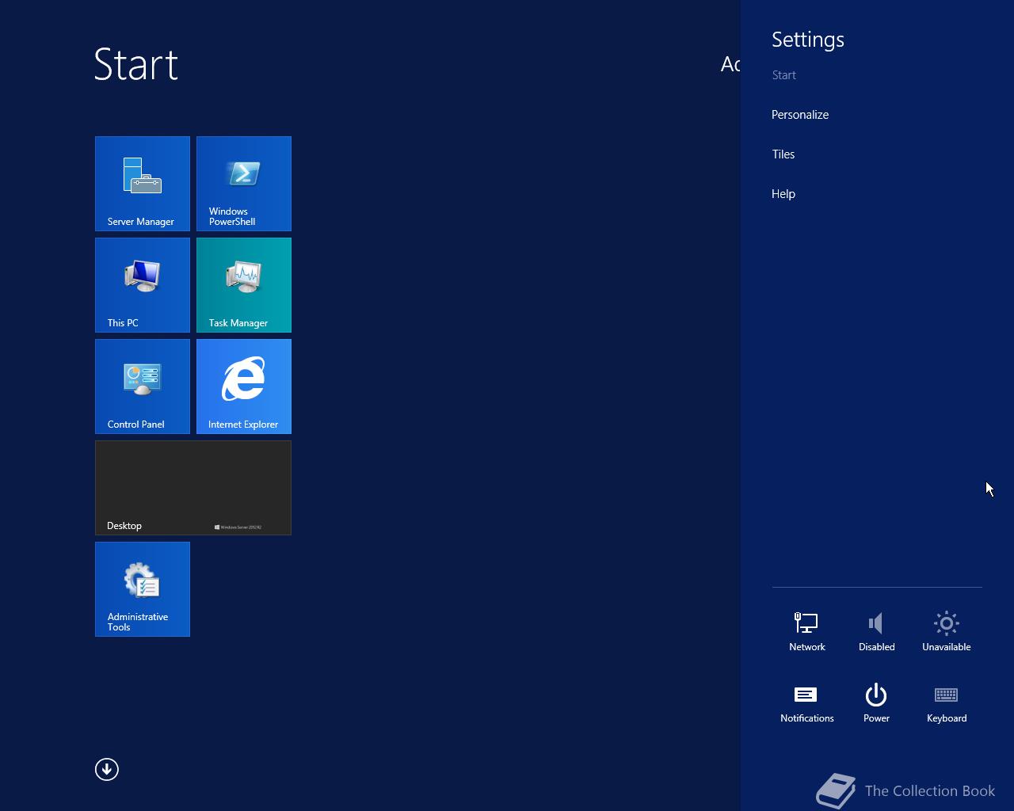Open the Network settings icon
Image resolution: width=1014 pixels, height=811 pixels.
coord(807,631)
